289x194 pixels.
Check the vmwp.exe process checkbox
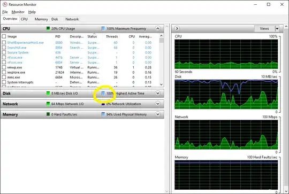pyautogui.click(x=4, y=67)
